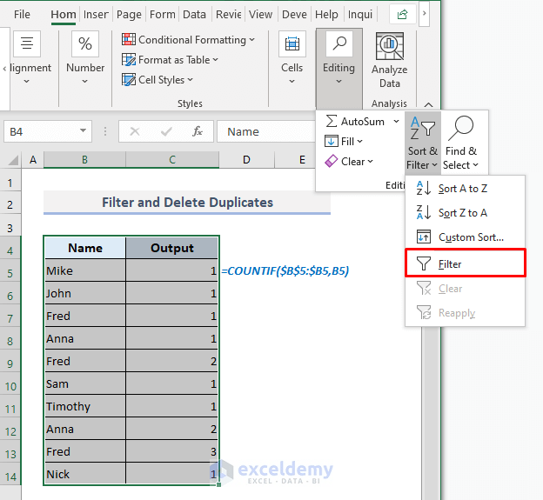The image size is (543, 500).
Task: Click the Number percent icon
Action: (85, 43)
